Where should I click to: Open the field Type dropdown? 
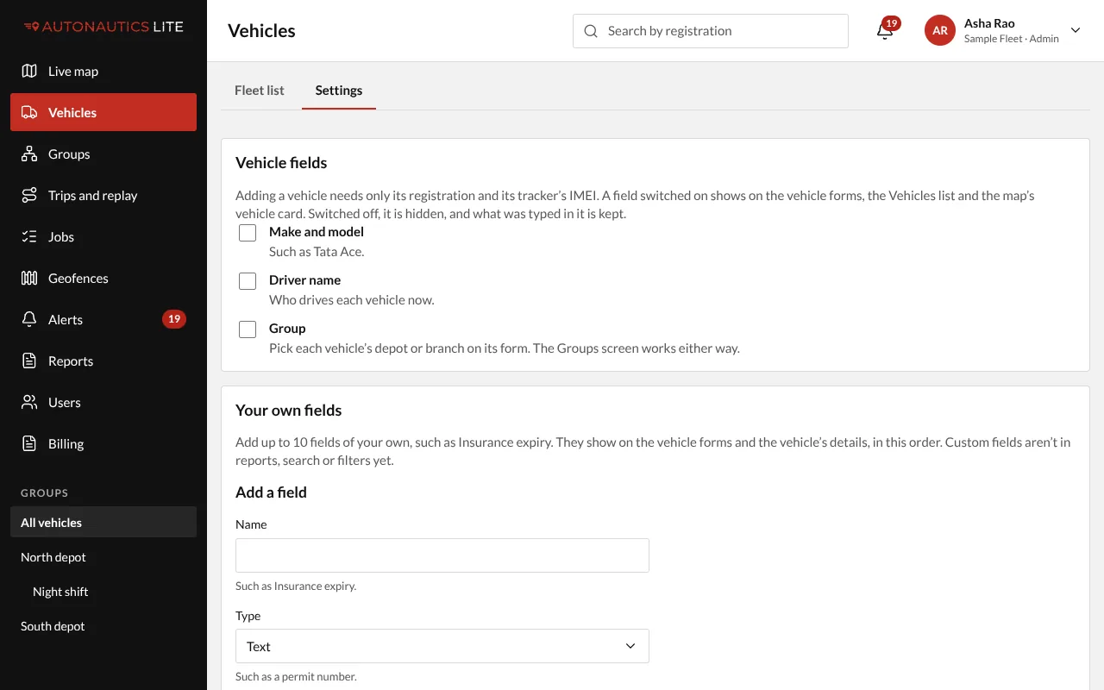pyautogui.click(x=442, y=646)
